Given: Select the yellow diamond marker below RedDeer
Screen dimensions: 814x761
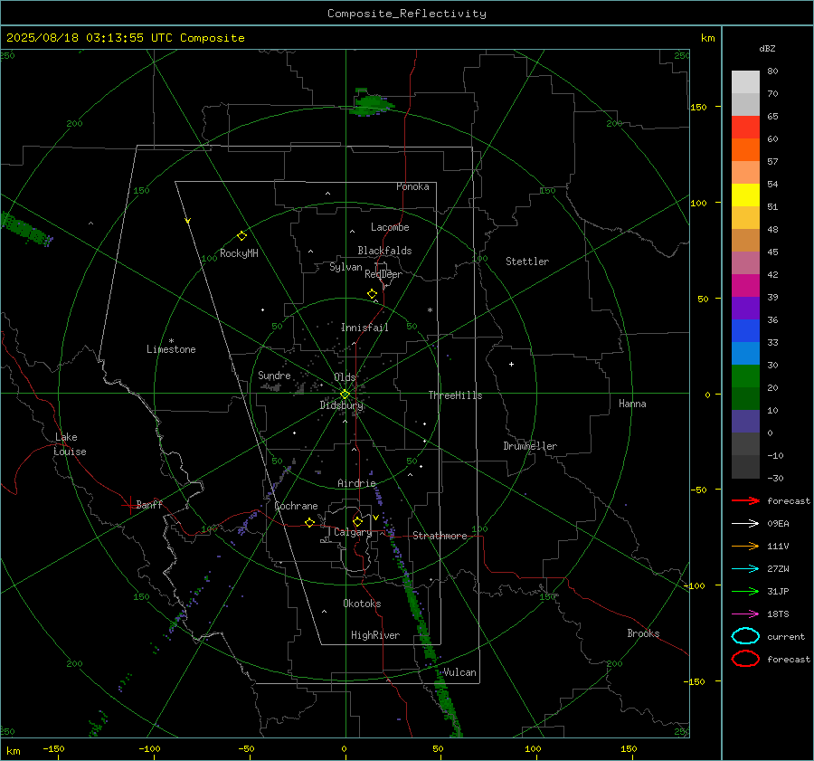Looking at the screenshot, I should 372,294.
